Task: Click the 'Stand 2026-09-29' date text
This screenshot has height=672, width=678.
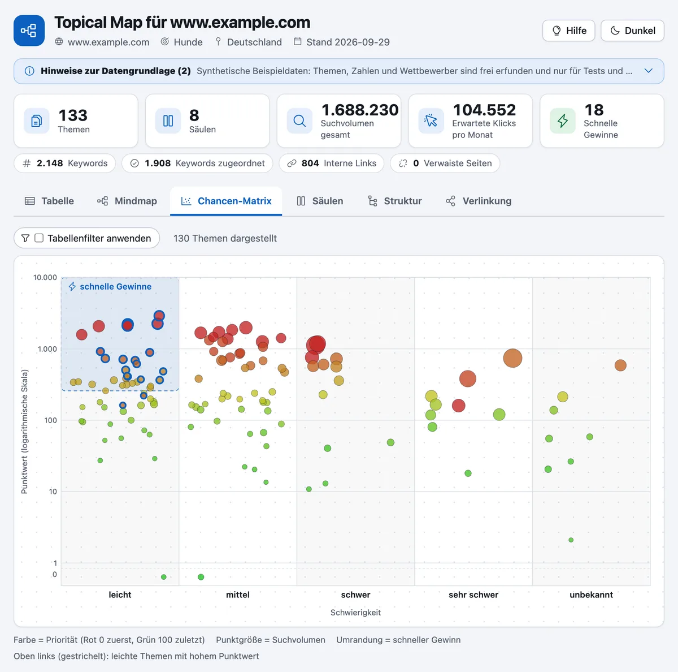Action: click(348, 42)
